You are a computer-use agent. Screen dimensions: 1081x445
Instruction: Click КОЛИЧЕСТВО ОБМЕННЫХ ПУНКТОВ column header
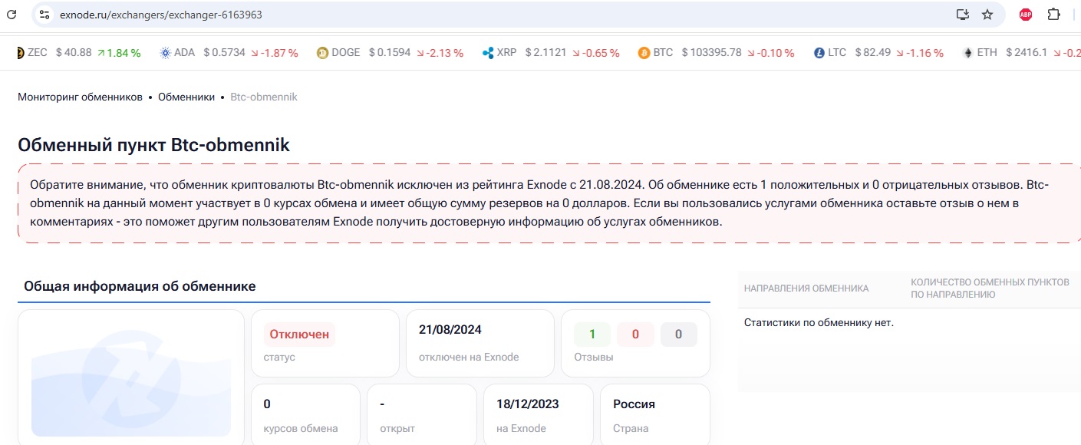(x=990, y=288)
